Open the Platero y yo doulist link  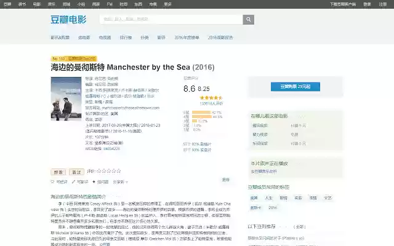276,238
